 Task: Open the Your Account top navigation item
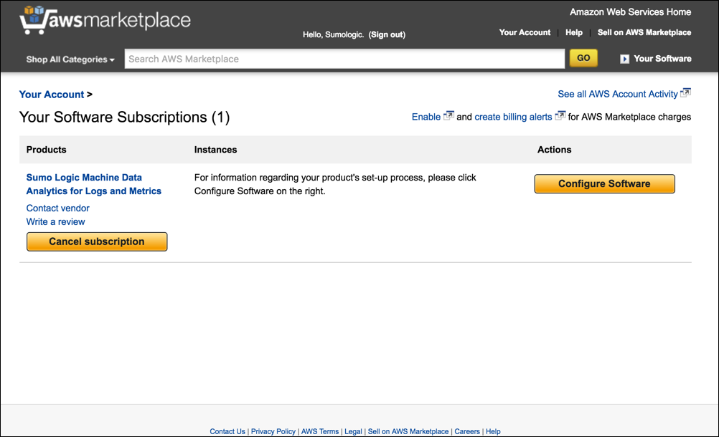(x=525, y=32)
